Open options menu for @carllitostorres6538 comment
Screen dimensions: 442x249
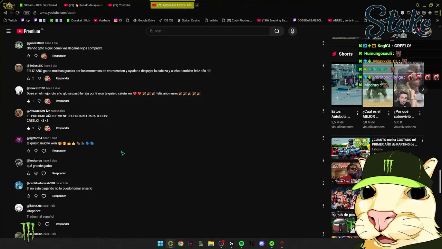tap(323, 183)
